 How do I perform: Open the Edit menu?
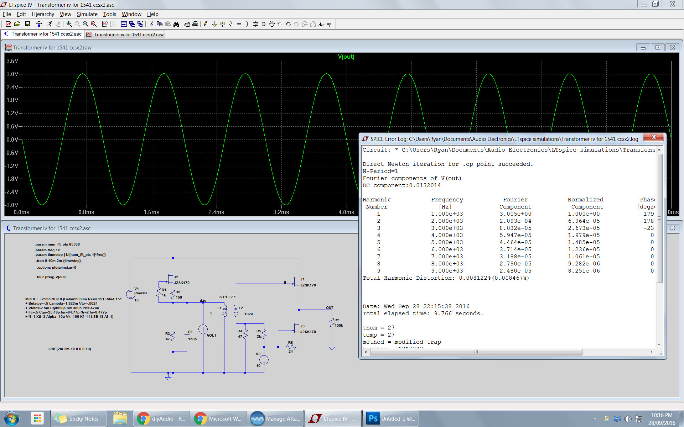(x=21, y=14)
